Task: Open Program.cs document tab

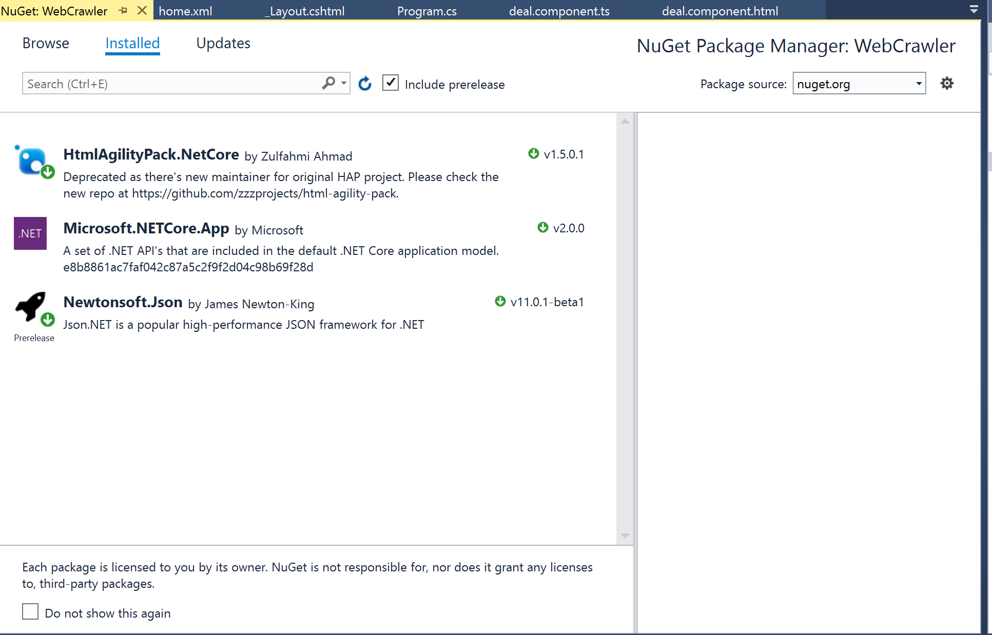Action: (427, 11)
